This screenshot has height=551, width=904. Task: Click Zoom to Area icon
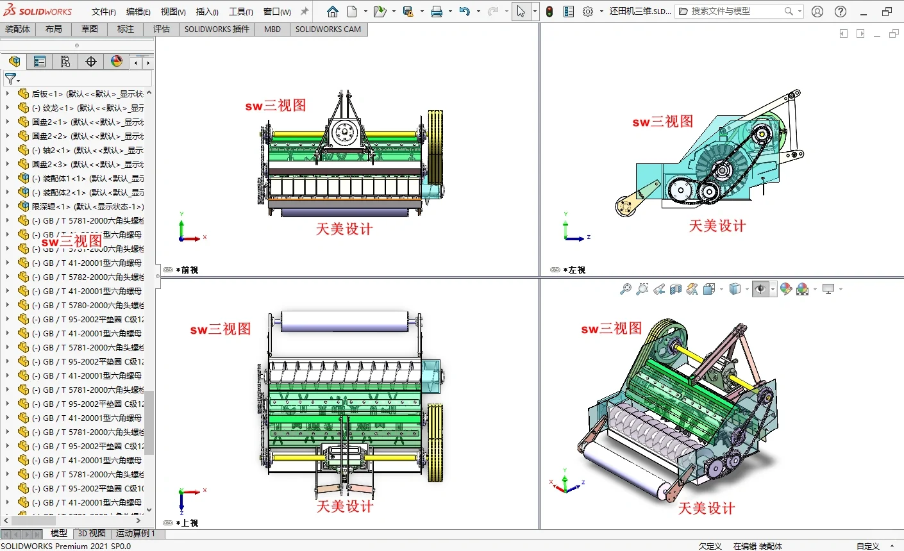[642, 290]
